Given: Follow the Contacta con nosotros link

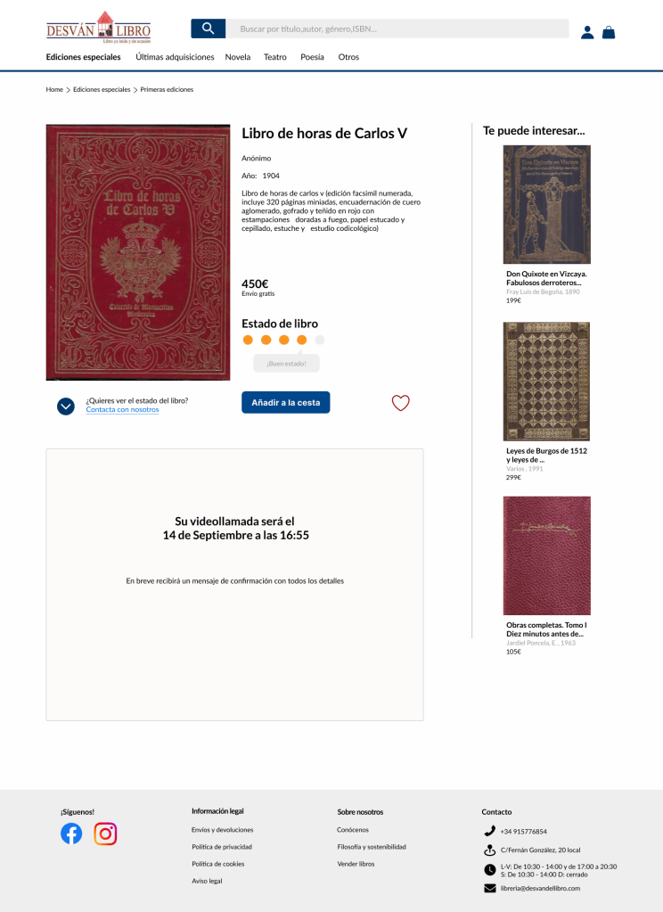Looking at the screenshot, I should point(122,409).
